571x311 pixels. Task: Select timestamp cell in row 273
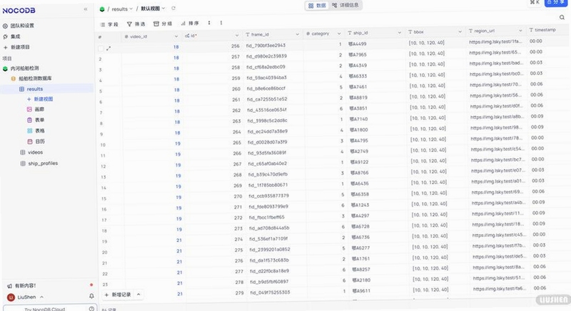pos(539,224)
